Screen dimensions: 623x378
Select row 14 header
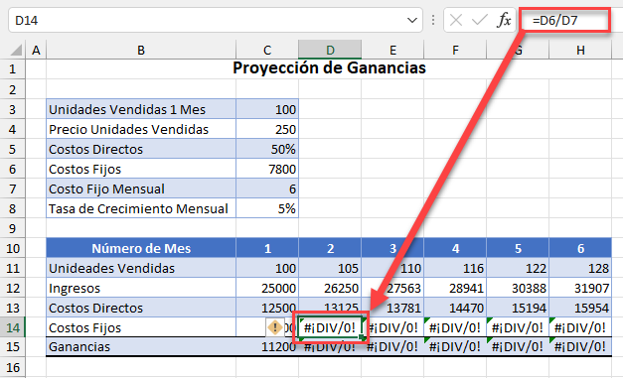[x=13, y=327]
